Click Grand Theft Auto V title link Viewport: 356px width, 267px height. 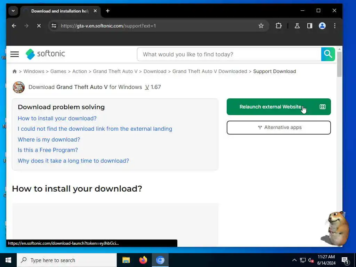click(82, 87)
